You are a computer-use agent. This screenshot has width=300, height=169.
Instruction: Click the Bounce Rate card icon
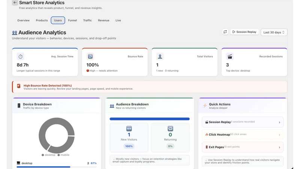tap(90, 56)
